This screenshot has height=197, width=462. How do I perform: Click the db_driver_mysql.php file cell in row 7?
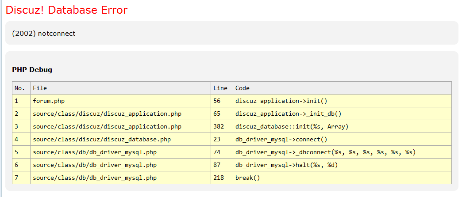(x=120, y=178)
